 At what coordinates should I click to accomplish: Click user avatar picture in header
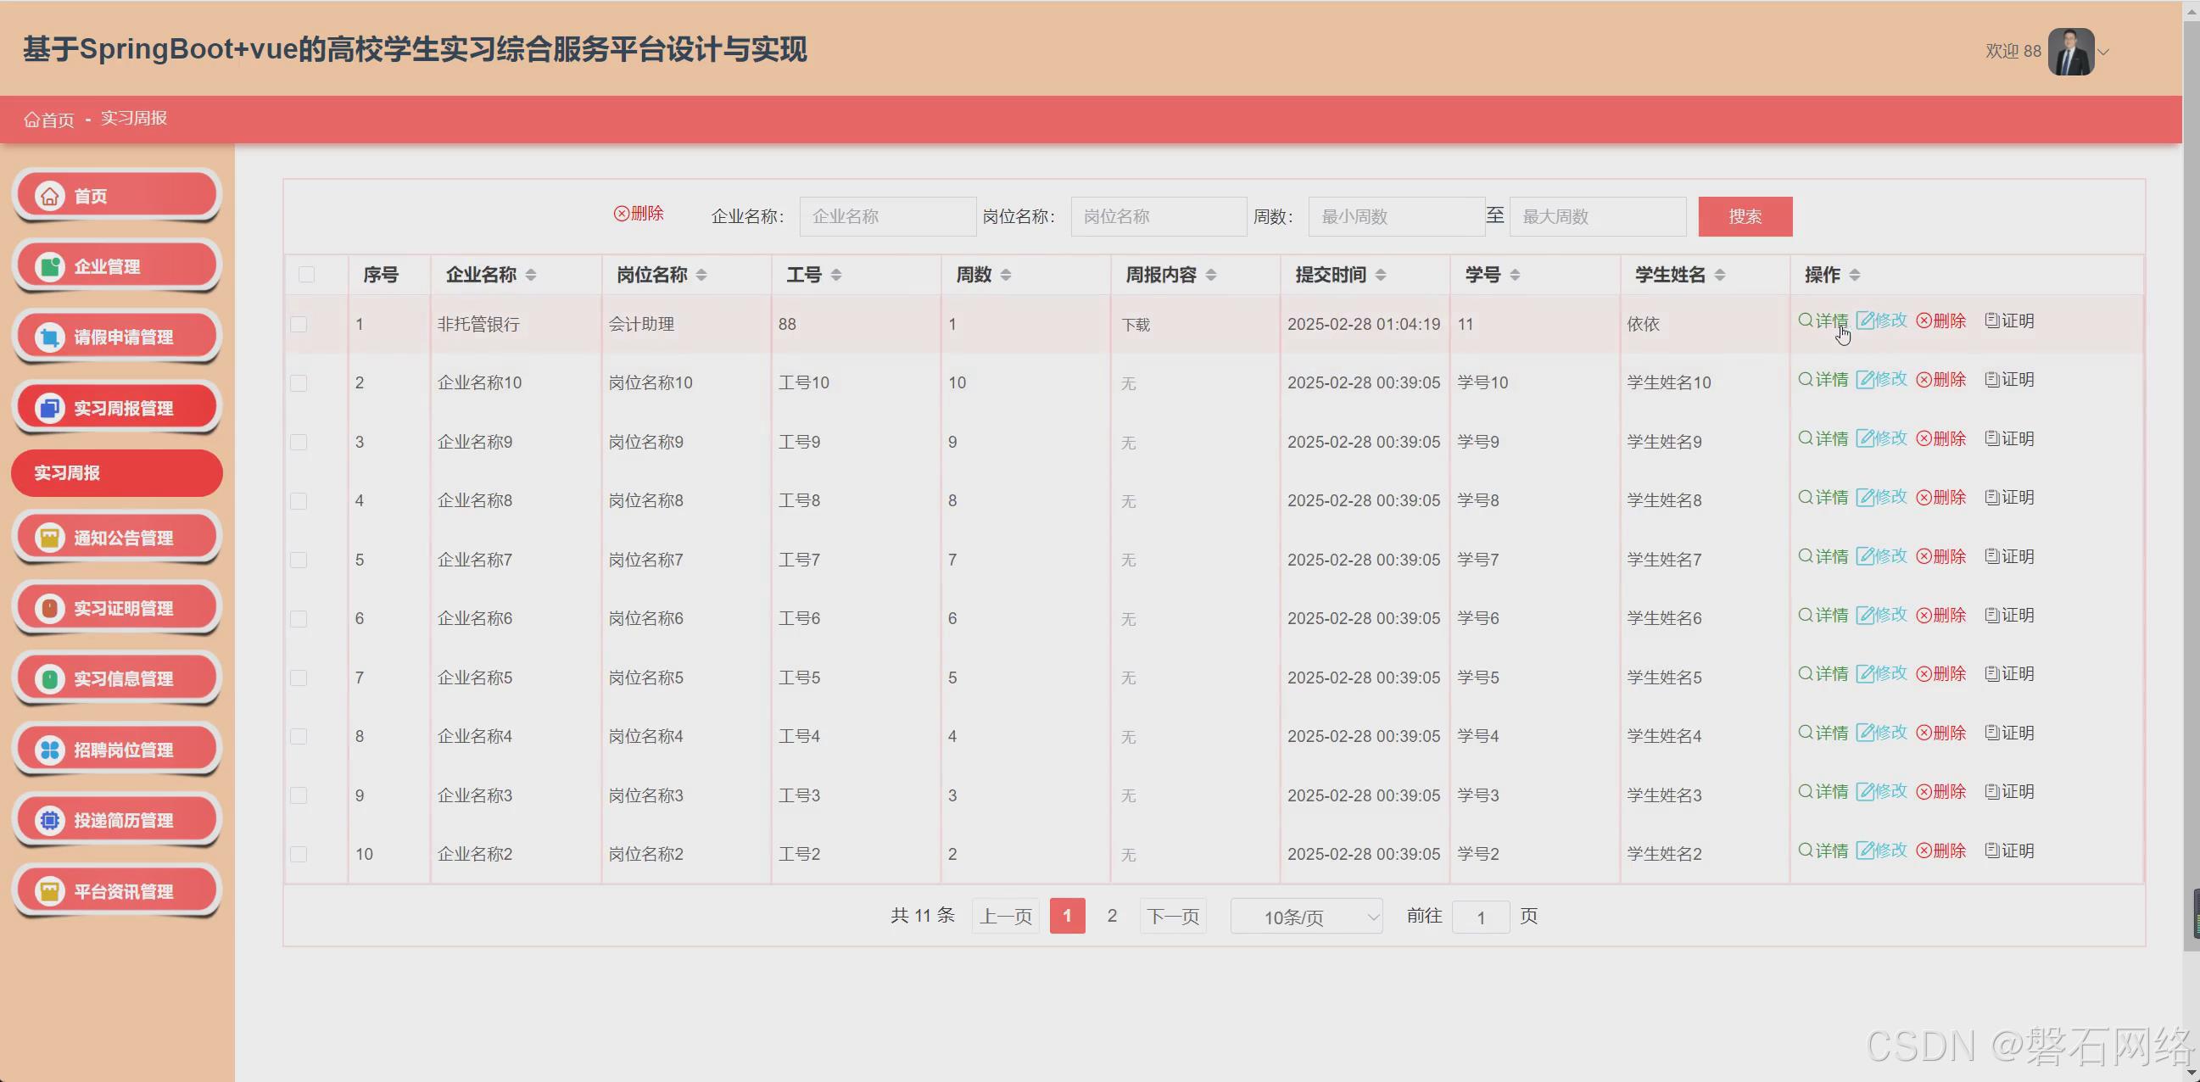click(2070, 51)
